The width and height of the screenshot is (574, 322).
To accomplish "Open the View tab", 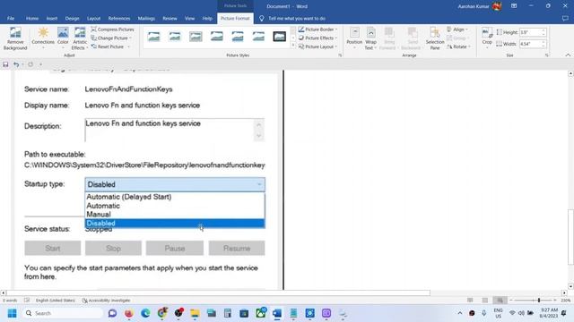I will 189,18.
